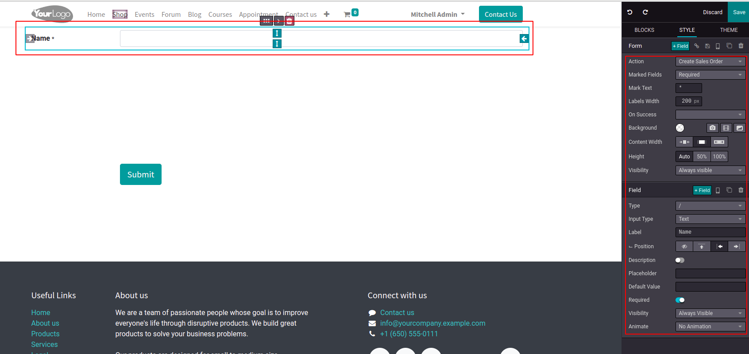
Task: Save the page edits
Action: [x=739, y=12]
